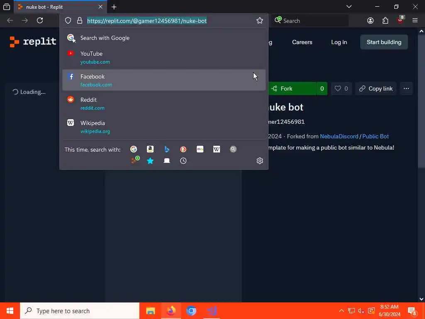The image size is (425, 319).
Task: Search this time with Wikipedia icon
Action: [x=217, y=149]
